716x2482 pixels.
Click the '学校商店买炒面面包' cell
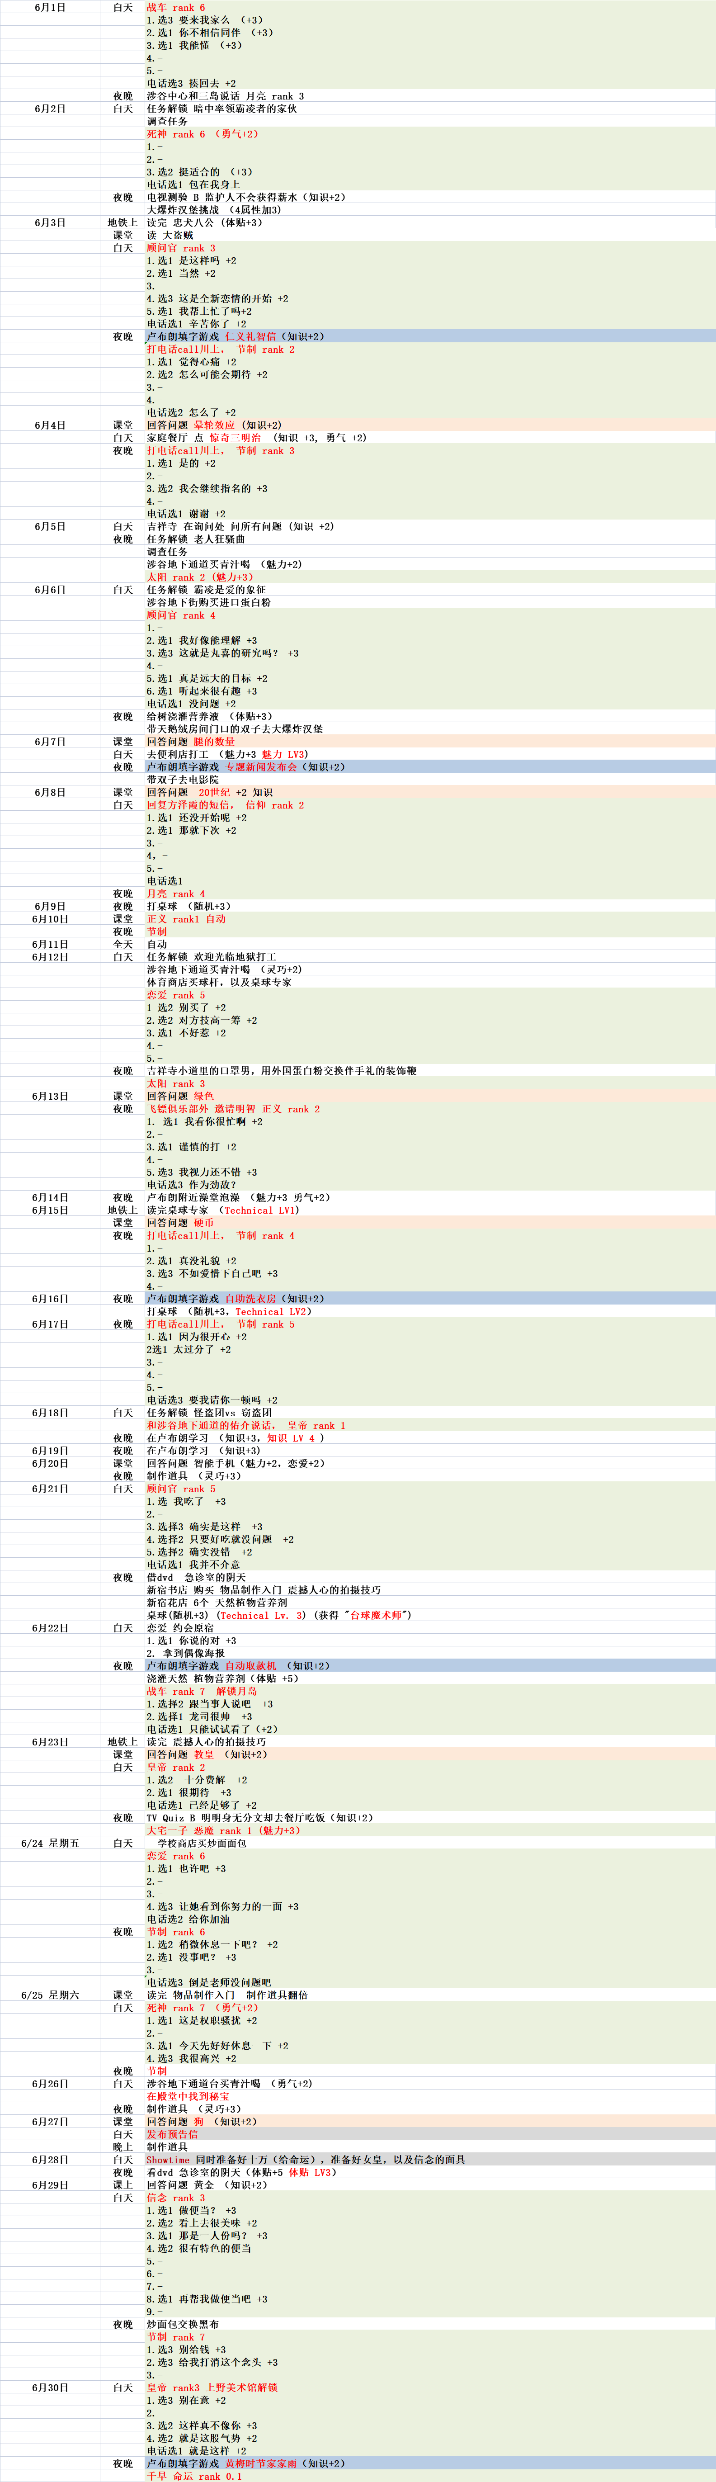pos(430,1842)
